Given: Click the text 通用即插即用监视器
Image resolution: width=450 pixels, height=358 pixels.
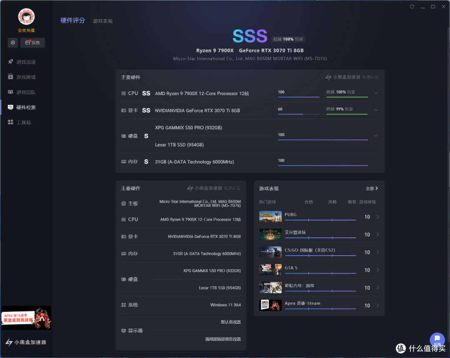Looking at the screenshot, I should click(223, 339).
